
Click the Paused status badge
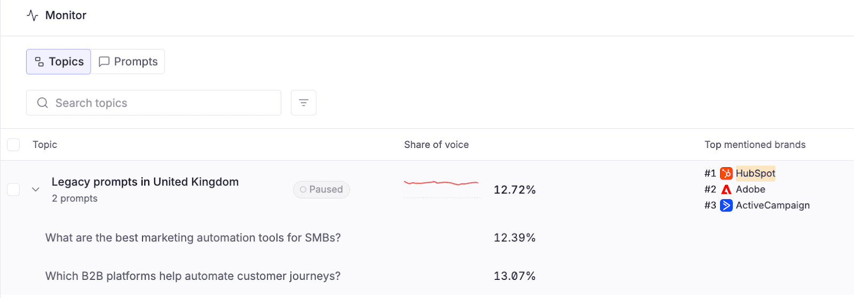[321, 190]
